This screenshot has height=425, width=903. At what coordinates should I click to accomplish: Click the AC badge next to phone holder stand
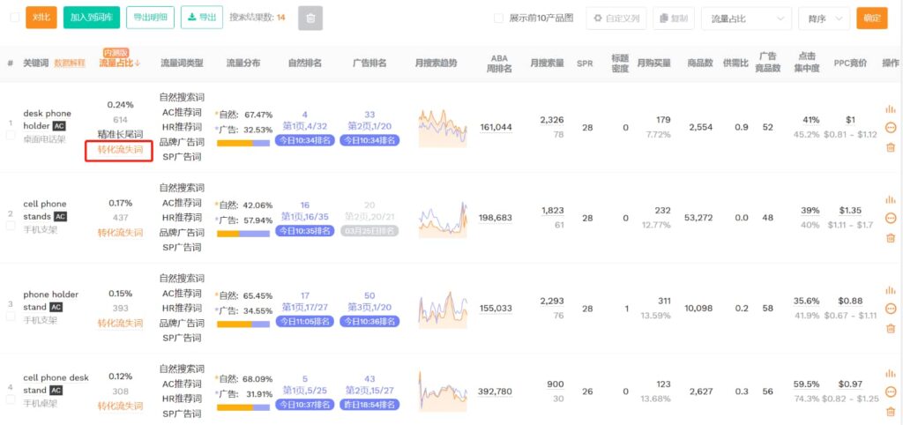pyautogui.click(x=56, y=308)
